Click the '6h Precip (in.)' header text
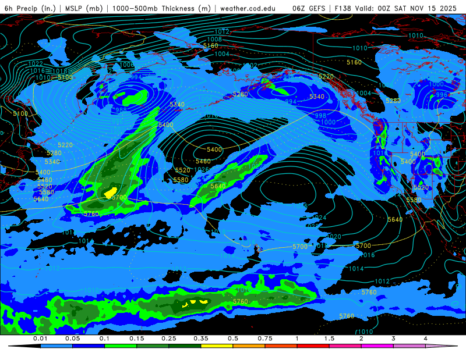Screen dimensions: 466x349 point(30,8)
